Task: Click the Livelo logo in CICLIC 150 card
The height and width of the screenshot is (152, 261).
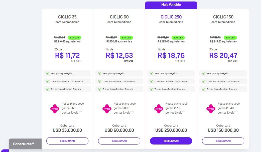Action: tap(211, 109)
